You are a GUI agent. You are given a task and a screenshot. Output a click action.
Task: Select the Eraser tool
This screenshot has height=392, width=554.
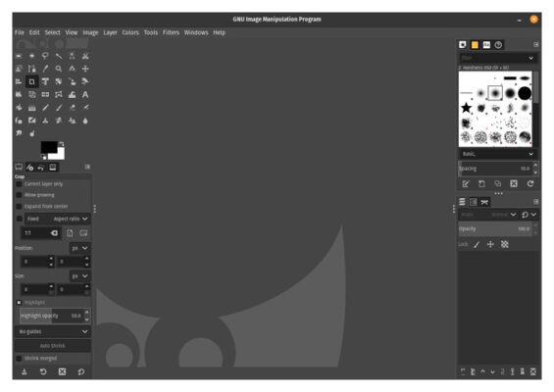(x=73, y=108)
